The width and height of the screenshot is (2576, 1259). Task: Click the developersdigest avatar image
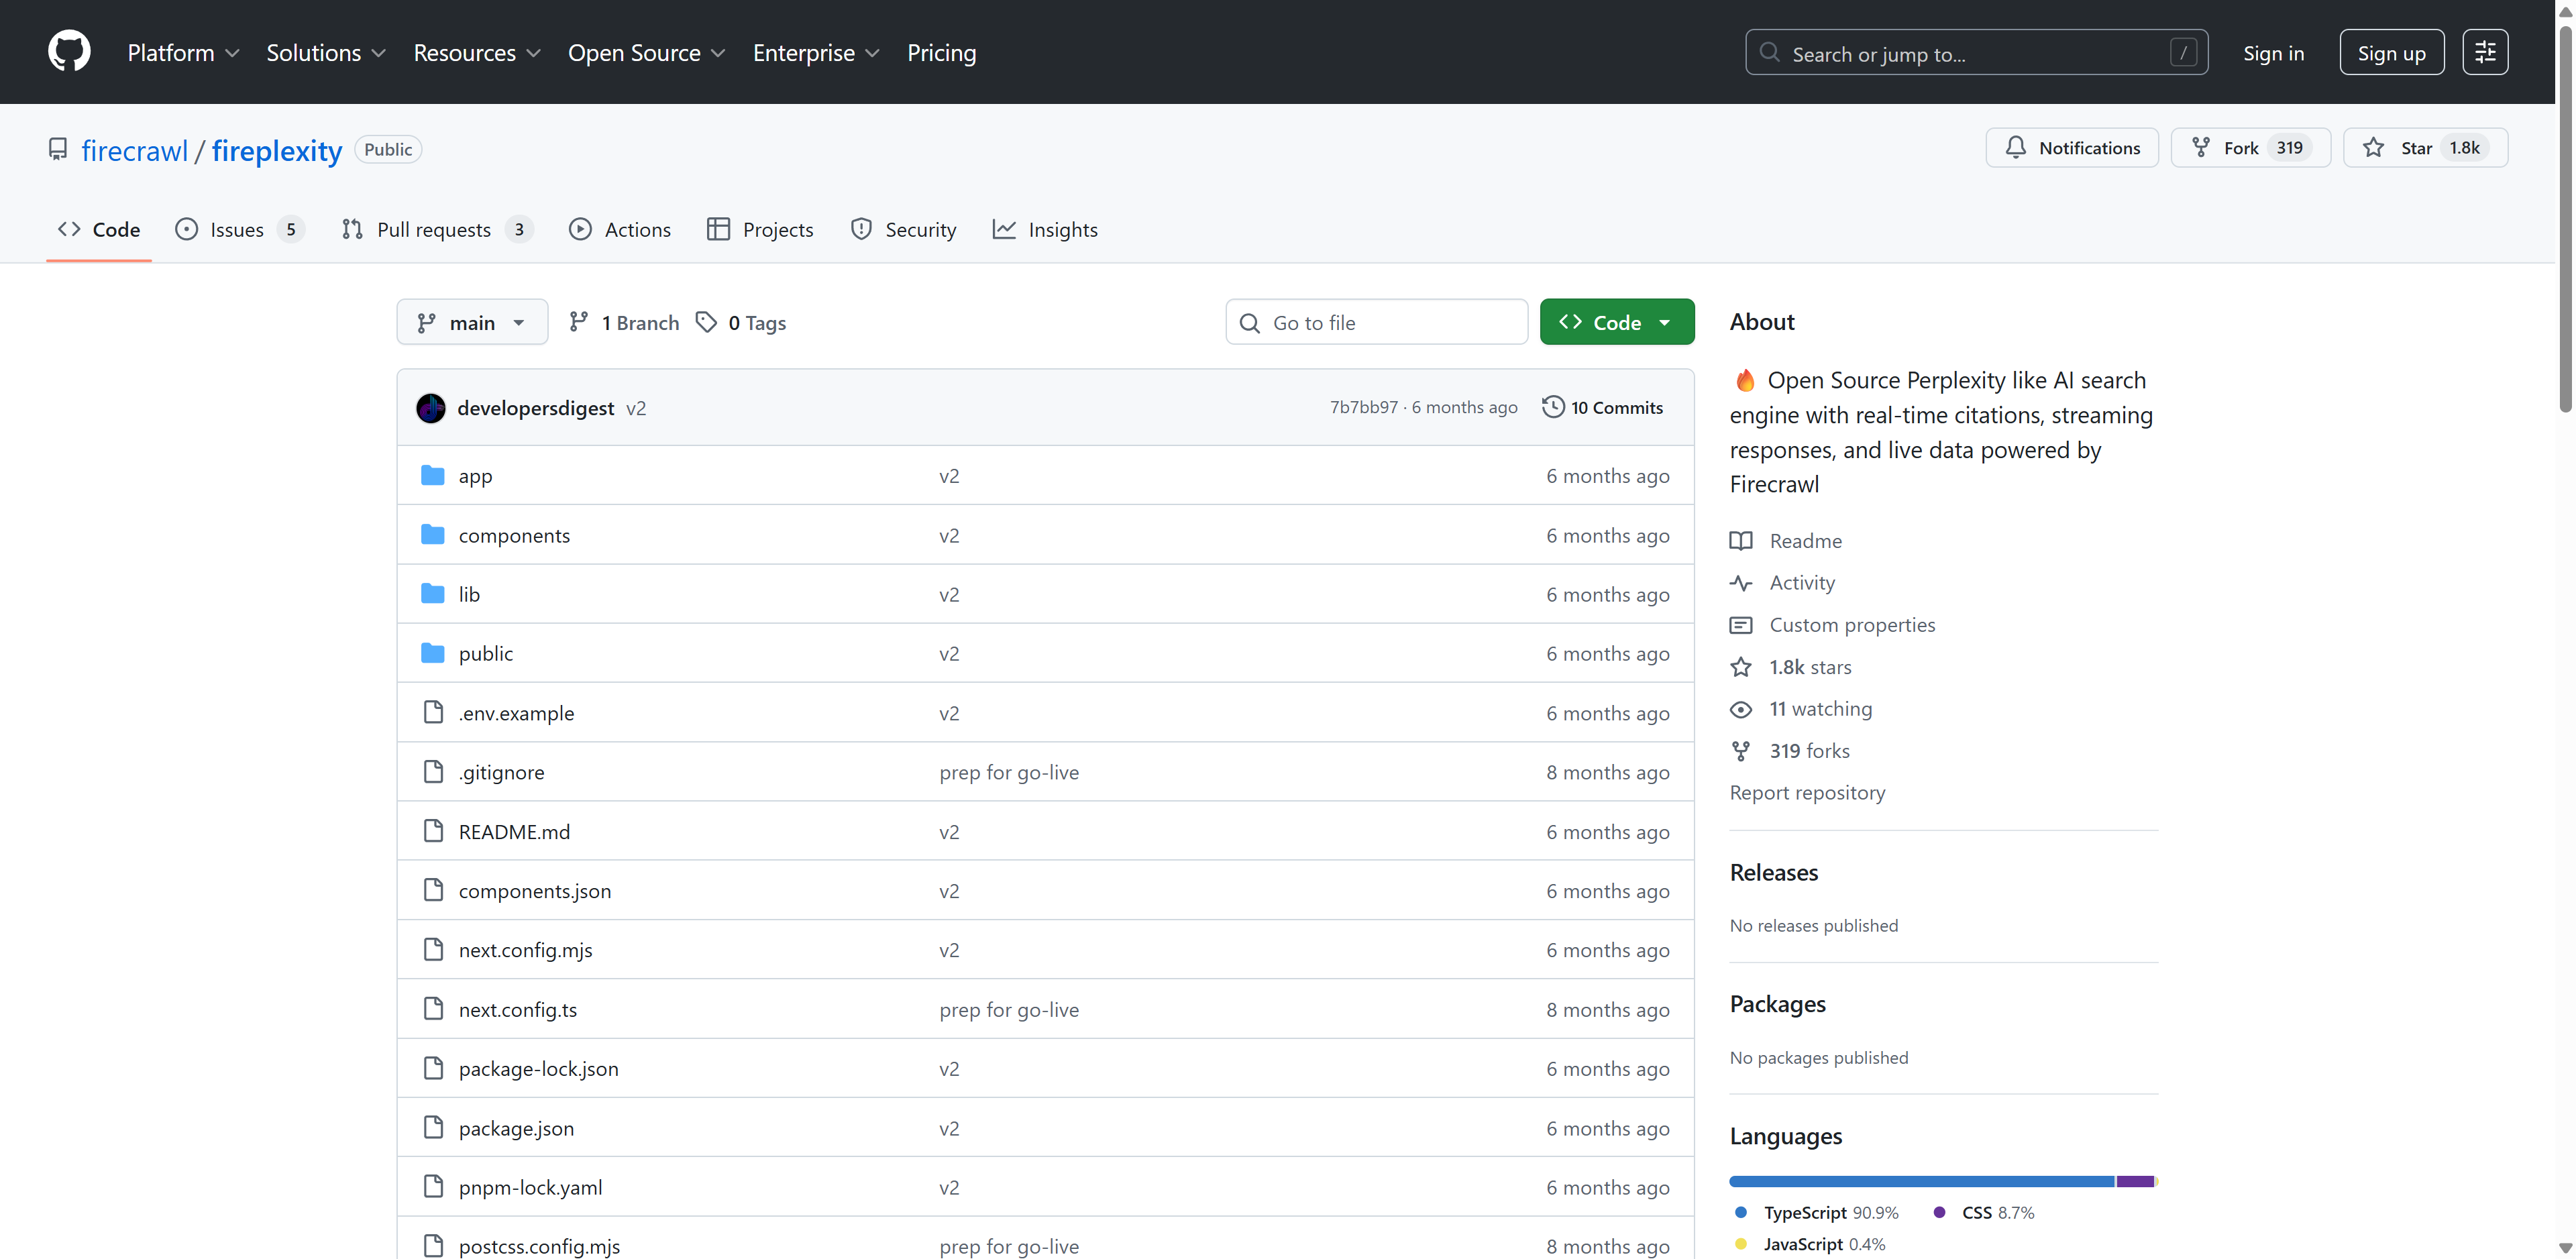tap(431, 408)
